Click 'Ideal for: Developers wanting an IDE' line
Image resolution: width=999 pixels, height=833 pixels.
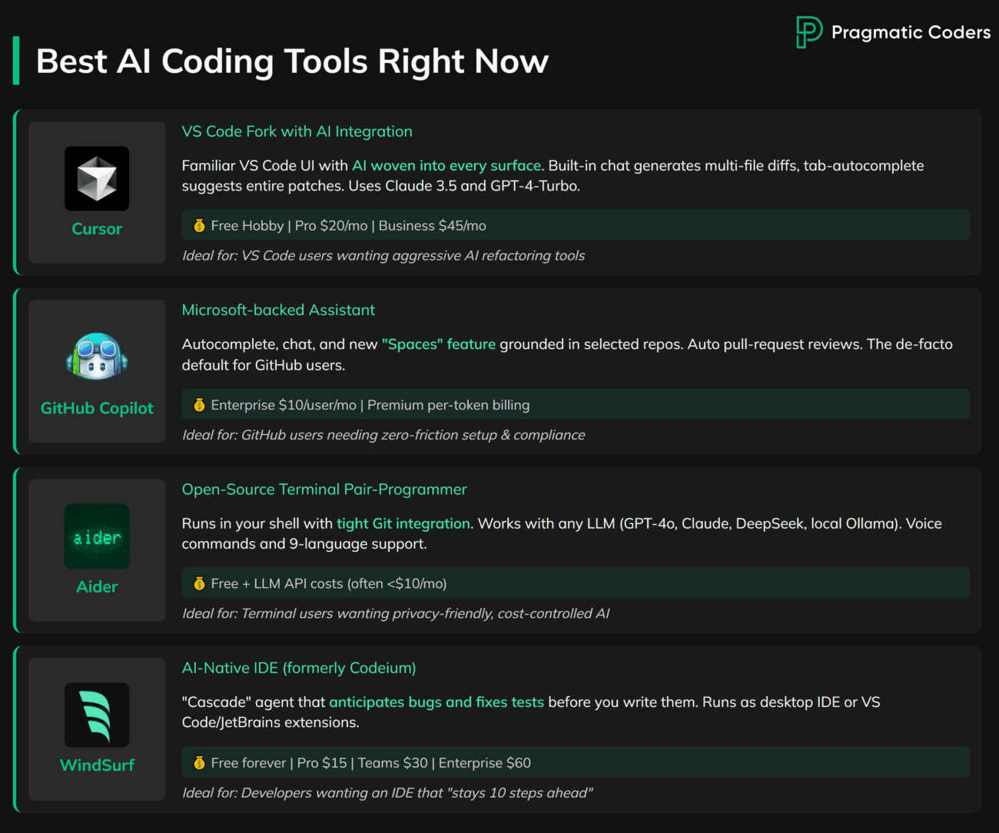point(387,792)
